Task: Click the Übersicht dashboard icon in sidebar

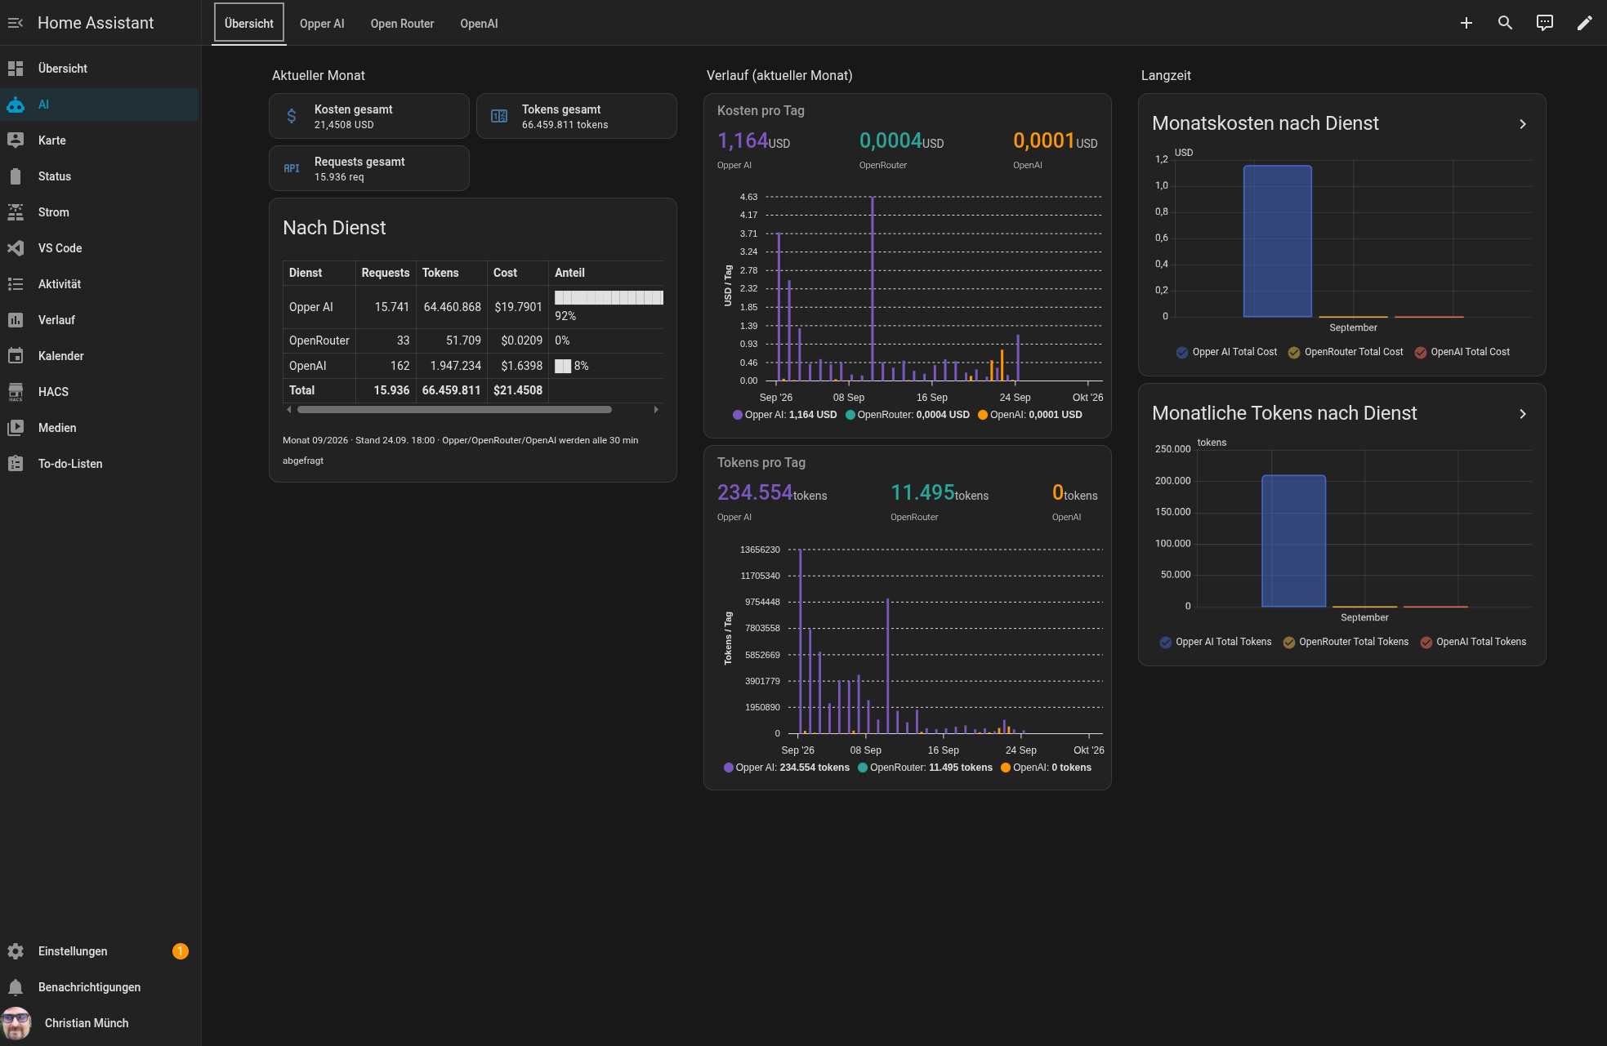Action: pos(16,69)
